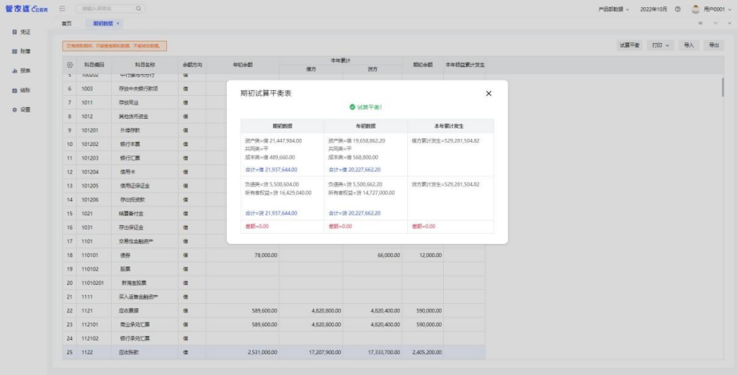This screenshot has height=375, width=737.
Task: Open the 账簿 sidebar section
Action: tap(21, 51)
